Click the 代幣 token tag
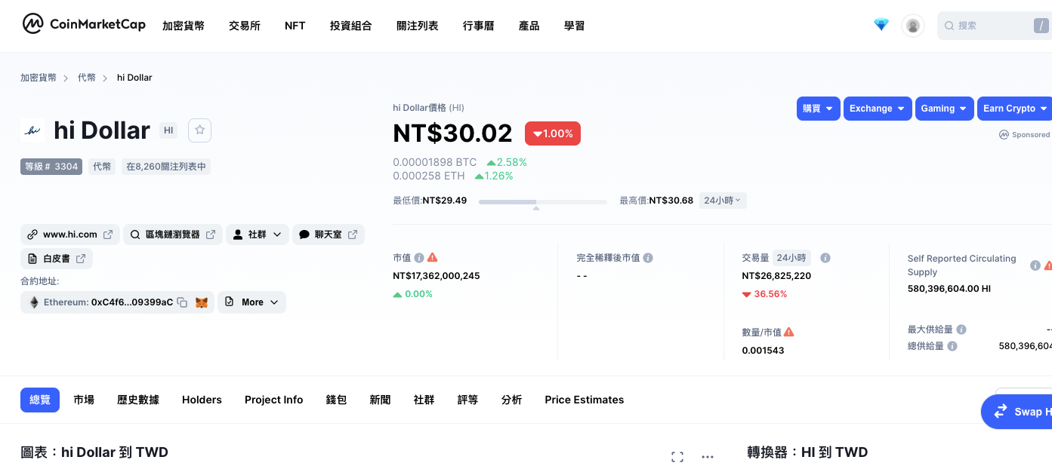 coord(102,167)
